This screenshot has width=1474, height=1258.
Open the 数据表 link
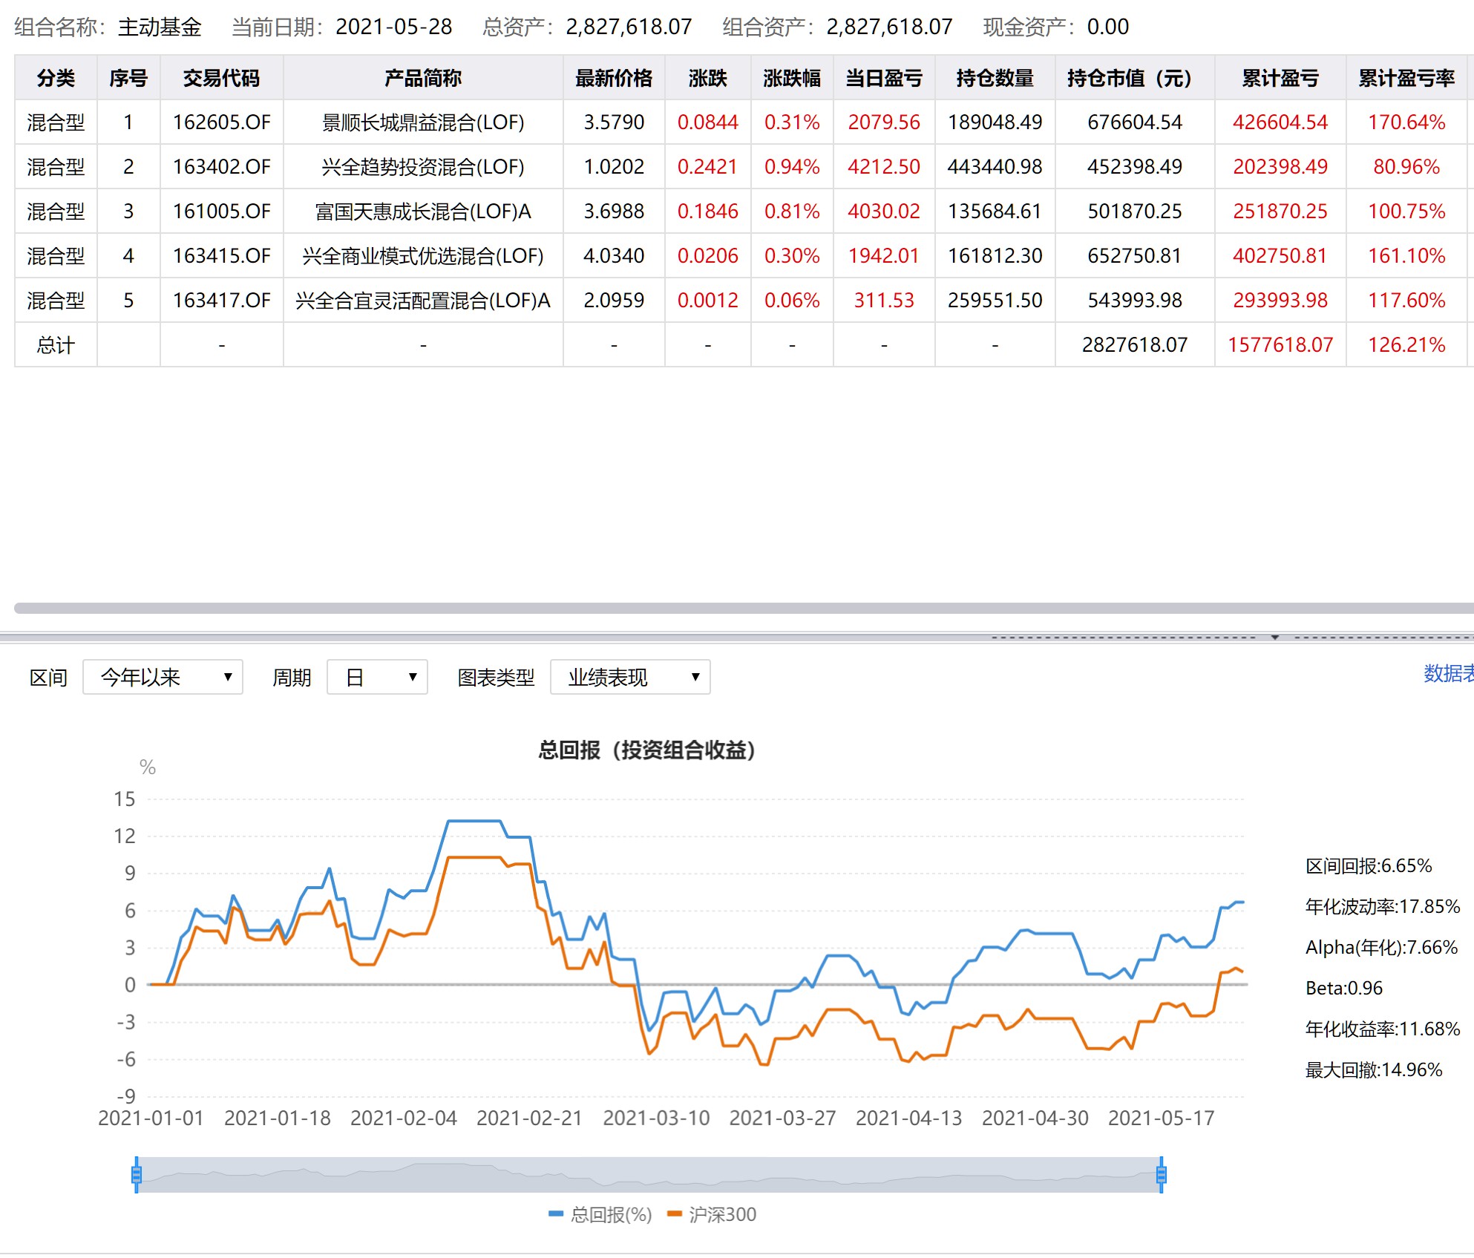[1447, 673]
